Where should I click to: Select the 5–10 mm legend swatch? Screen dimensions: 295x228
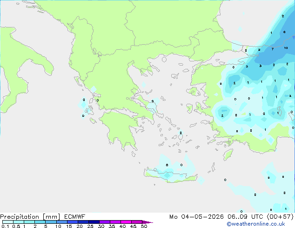pyautogui.click(x=51, y=222)
